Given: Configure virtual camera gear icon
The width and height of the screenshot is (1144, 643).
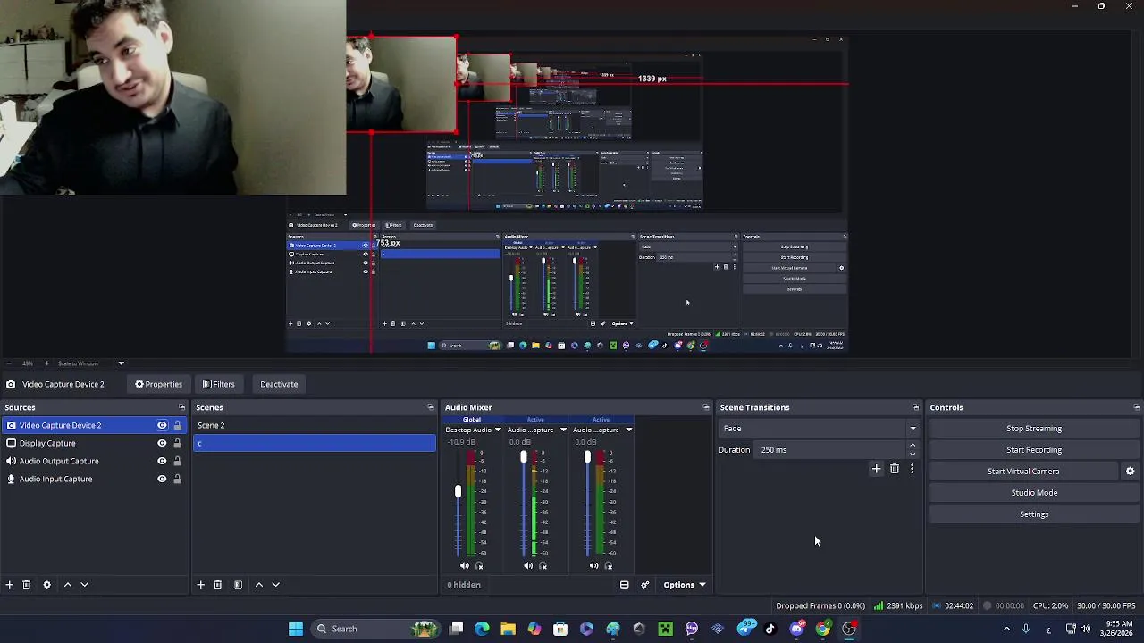Looking at the screenshot, I should (1130, 472).
